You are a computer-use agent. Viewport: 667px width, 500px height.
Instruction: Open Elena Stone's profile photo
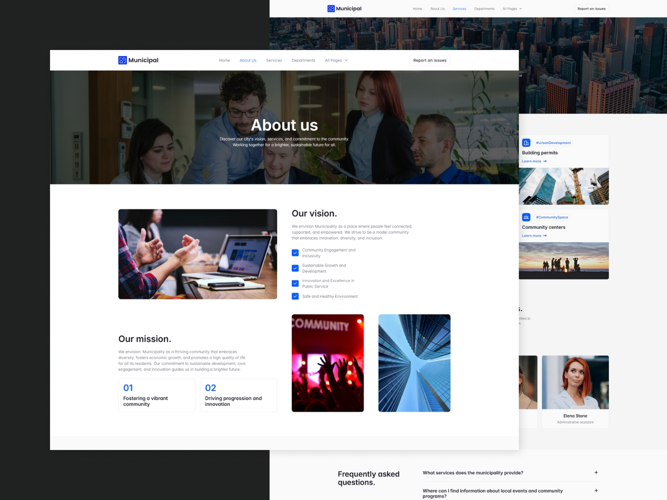[x=575, y=382]
